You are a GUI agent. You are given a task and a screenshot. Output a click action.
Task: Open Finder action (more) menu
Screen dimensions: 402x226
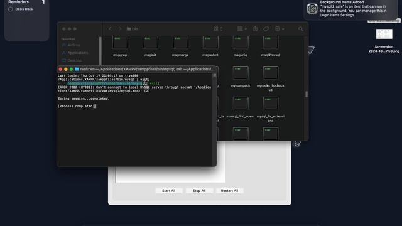point(280,29)
